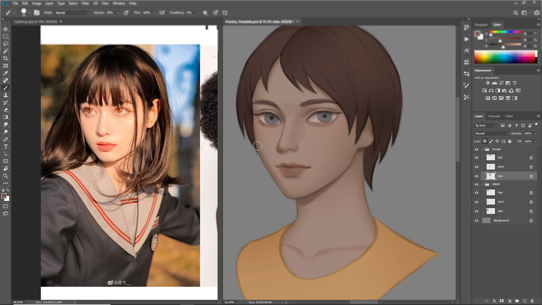Open the brush Mode dropdown

point(72,13)
